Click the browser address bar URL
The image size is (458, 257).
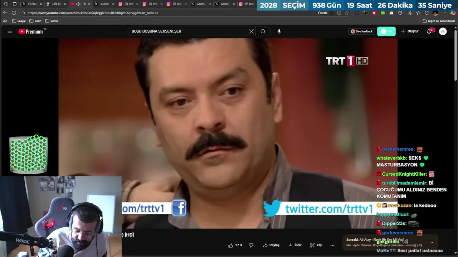93,13
